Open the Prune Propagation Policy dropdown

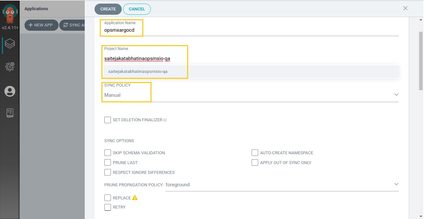pos(396,184)
